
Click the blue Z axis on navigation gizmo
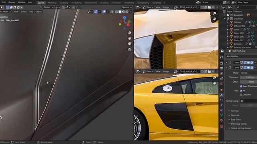tap(124, 18)
